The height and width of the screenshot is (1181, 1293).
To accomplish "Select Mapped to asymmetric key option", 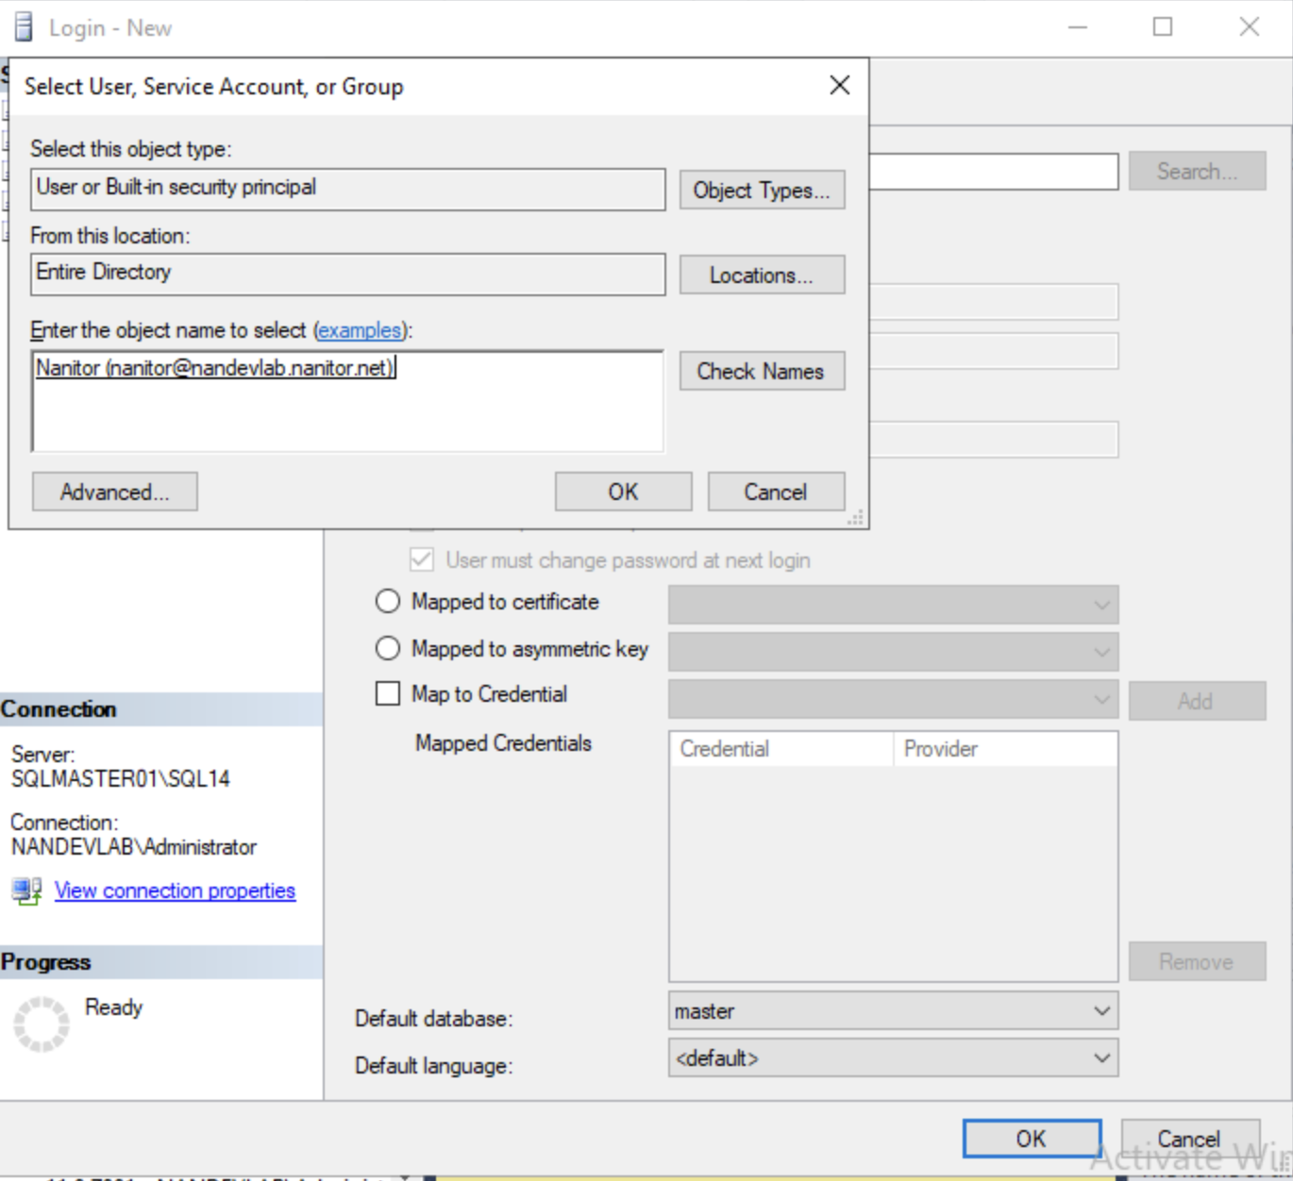I will [x=388, y=649].
